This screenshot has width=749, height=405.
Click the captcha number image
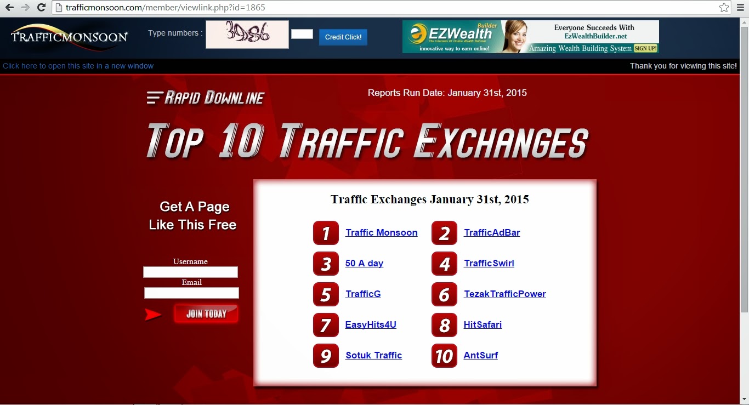(247, 35)
